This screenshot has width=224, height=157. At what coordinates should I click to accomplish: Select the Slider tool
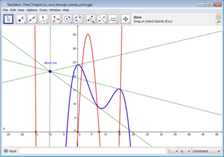(x=113, y=19)
